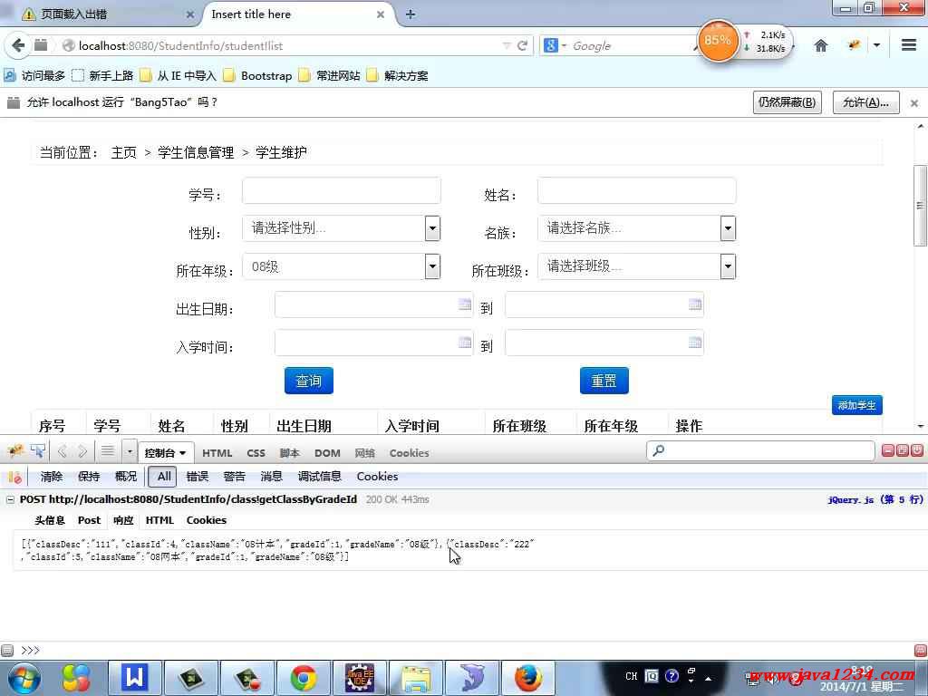Viewport: 928px width, 696px height.
Task: Select the 头信息 headers tab in request
Action: 50,520
